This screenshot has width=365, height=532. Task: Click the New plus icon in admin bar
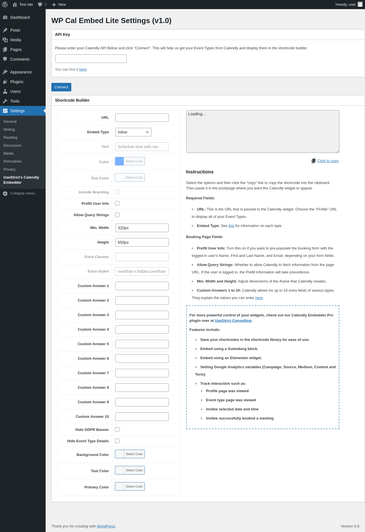(54, 5)
